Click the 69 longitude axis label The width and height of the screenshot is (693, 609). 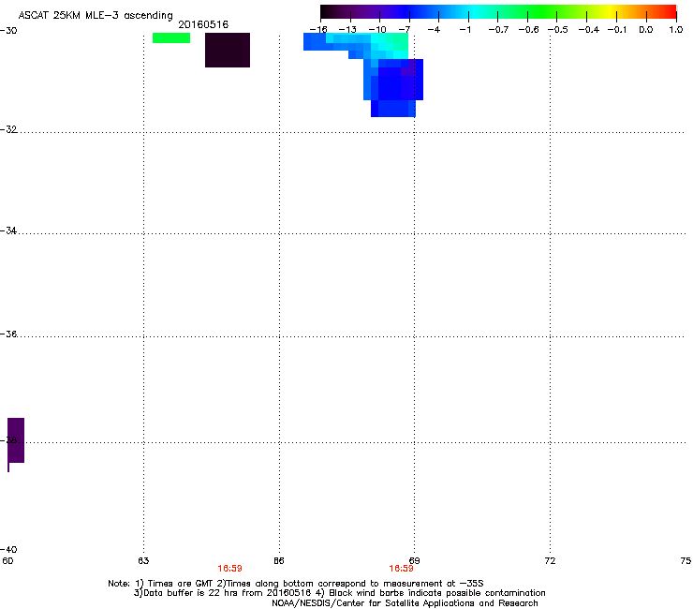[414, 561]
